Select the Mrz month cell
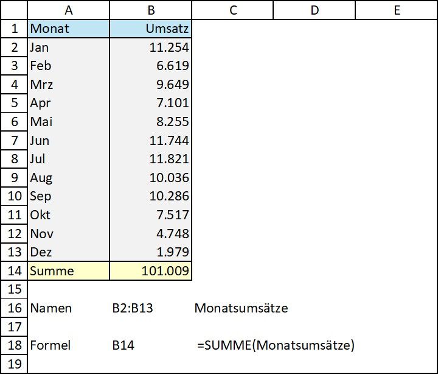The width and height of the screenshot is (438, 374). click(x=69, y=85)
